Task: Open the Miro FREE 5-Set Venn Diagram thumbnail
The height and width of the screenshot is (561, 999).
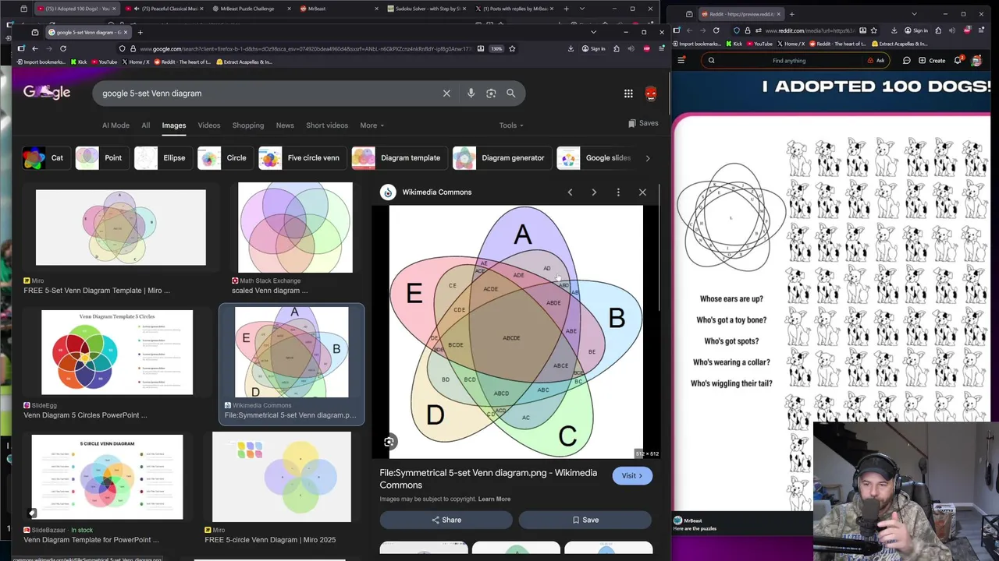Action: (121, 228)
